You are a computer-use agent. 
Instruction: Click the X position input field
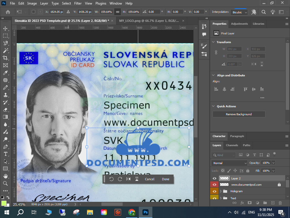pyautogui.click(x=56, y=12)
